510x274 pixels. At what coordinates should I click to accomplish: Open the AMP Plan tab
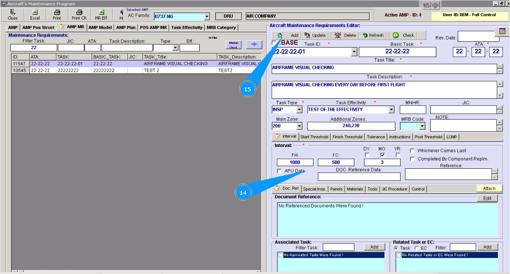(x=126, y=27)
